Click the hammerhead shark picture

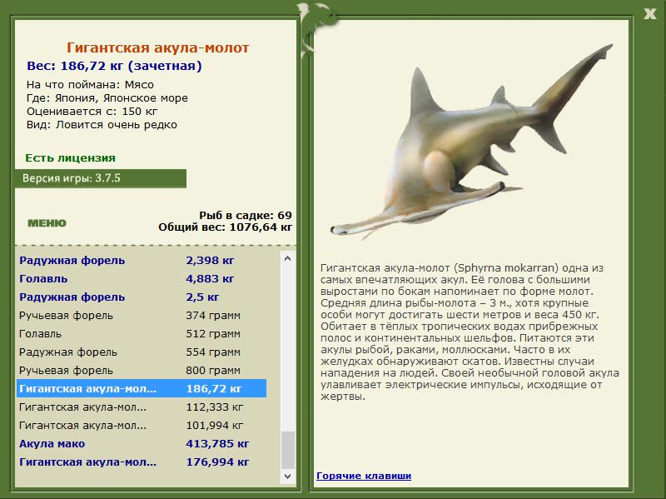coord(471,140)
